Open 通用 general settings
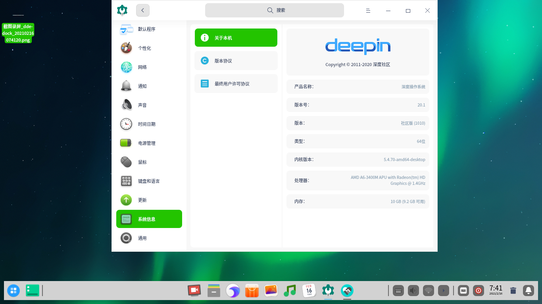Viewport: 542px width, 304px height. 149,238
